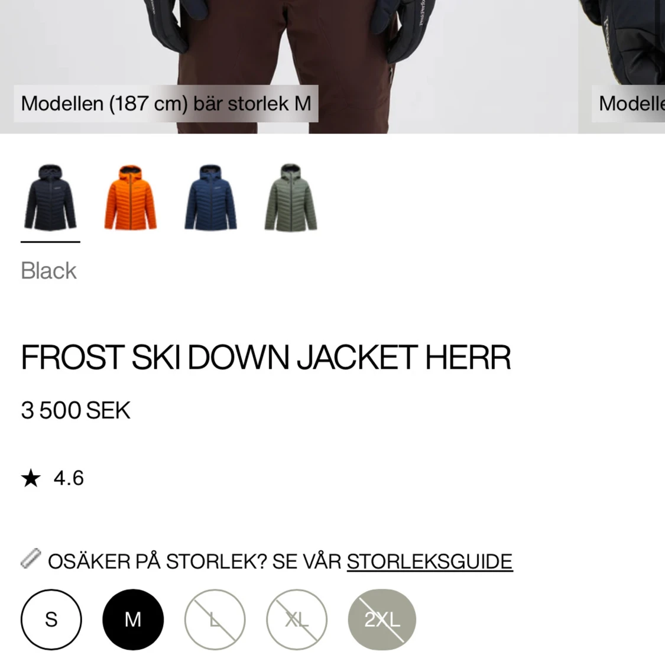
Task: Pick the blue jacket color variant
Action: click(x=210, y=197)
